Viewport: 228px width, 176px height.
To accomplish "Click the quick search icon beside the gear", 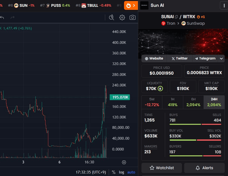I will point(112,17).
